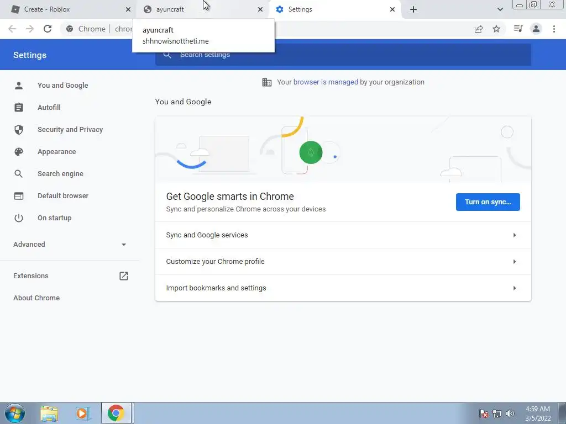Click the volume speaker tray icon
The width and height of the screenshot is (566, 424).
tap(510, 414)
